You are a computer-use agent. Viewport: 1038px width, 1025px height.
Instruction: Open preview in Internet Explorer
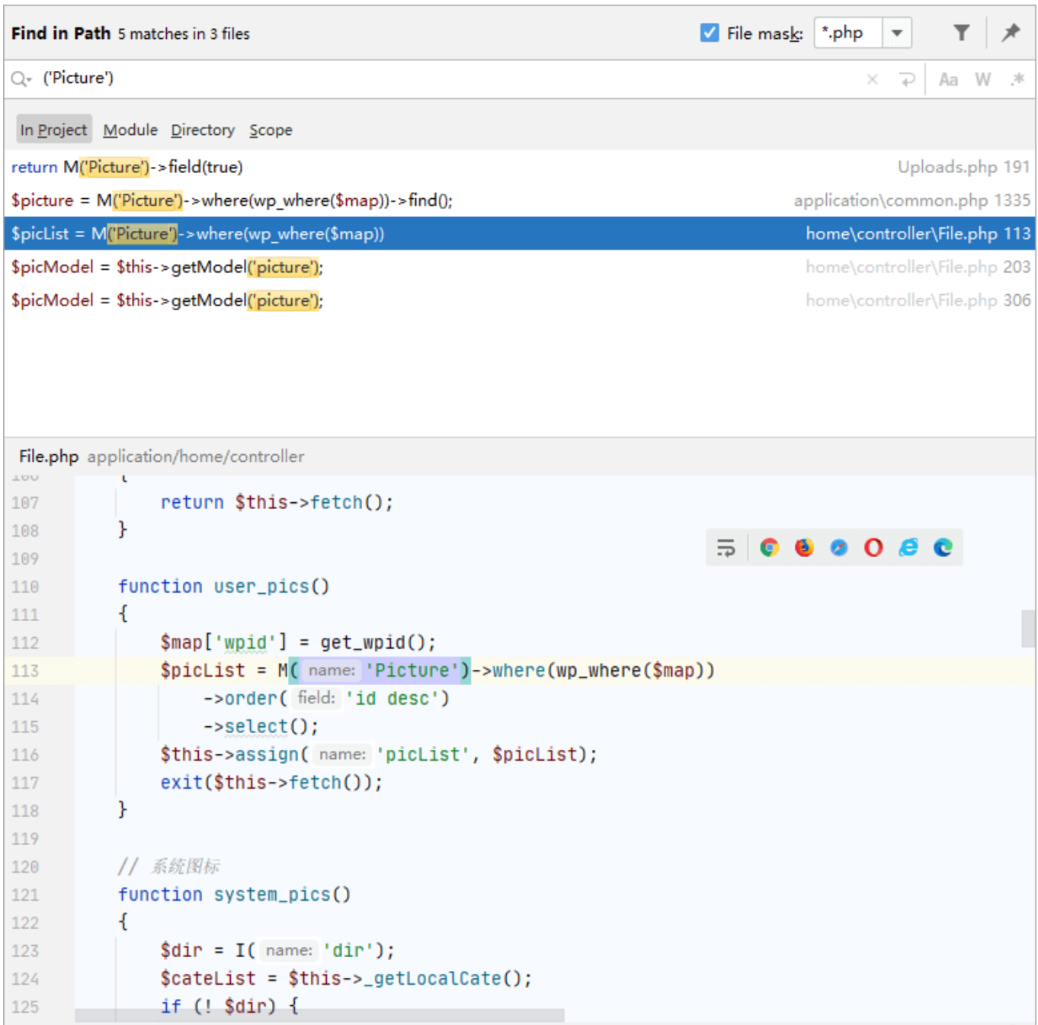(x=908, y=547)
